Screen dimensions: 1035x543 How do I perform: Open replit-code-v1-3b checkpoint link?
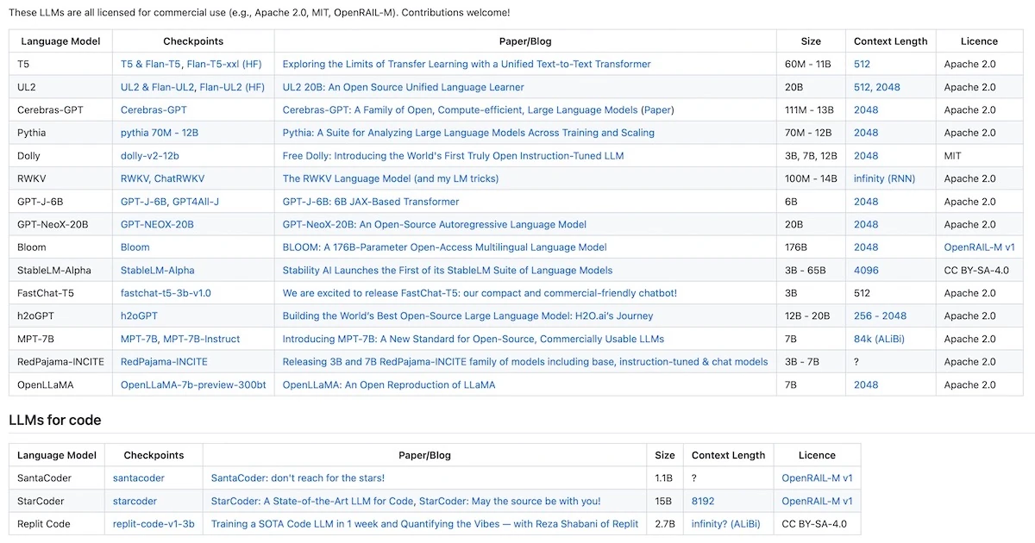[x=154, y=524]
